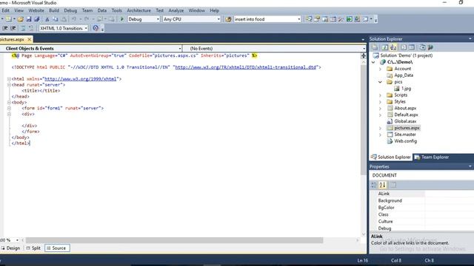This screenshot has height=266, width=474.
Task: Click the validation settings icon next to the XHTML dropdown
Action: (x=96, y=28)
